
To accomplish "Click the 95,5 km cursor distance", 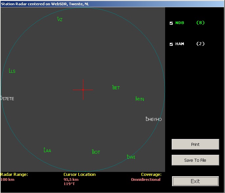I will 71,179.
